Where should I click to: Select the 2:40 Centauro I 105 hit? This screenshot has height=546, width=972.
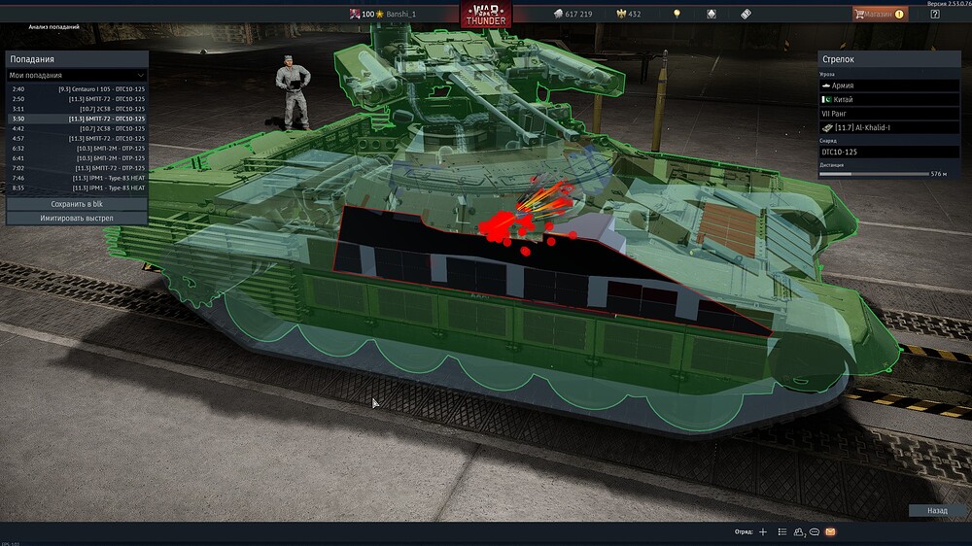77,89
